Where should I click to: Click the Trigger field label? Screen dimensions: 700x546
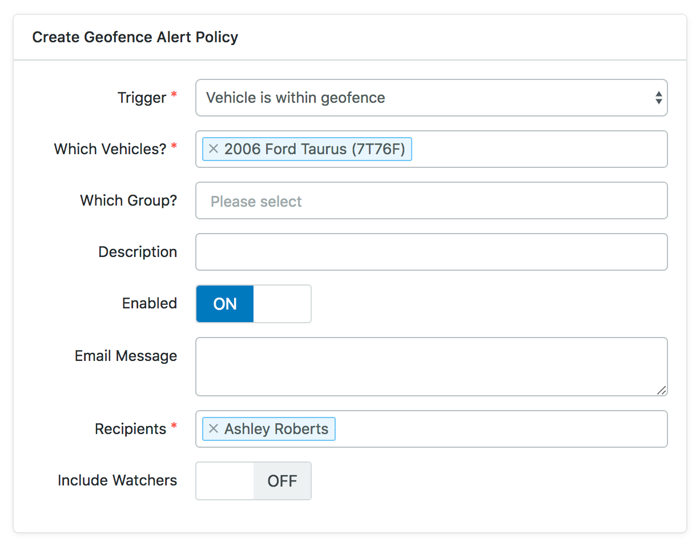(x=142, y=98)
